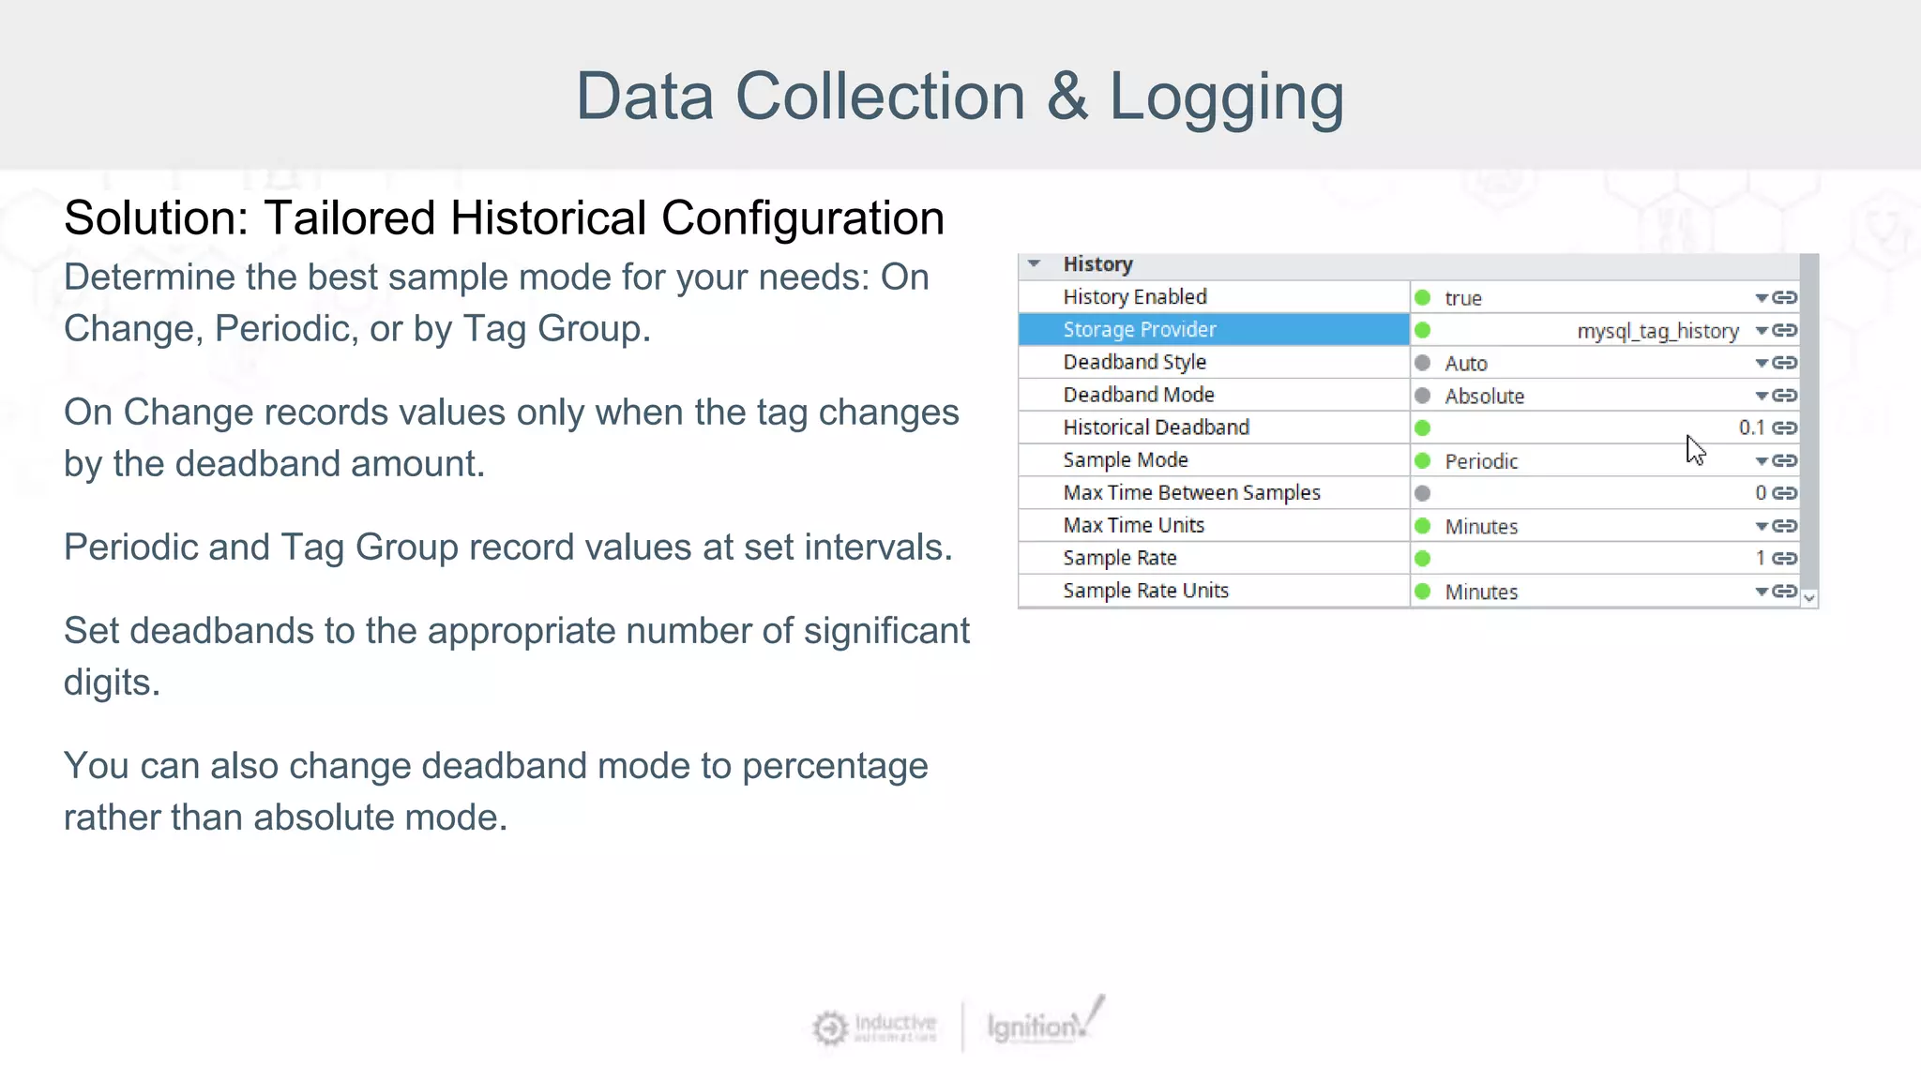
Task: Select the Max Time Between Samples label
Action: 1192,493
